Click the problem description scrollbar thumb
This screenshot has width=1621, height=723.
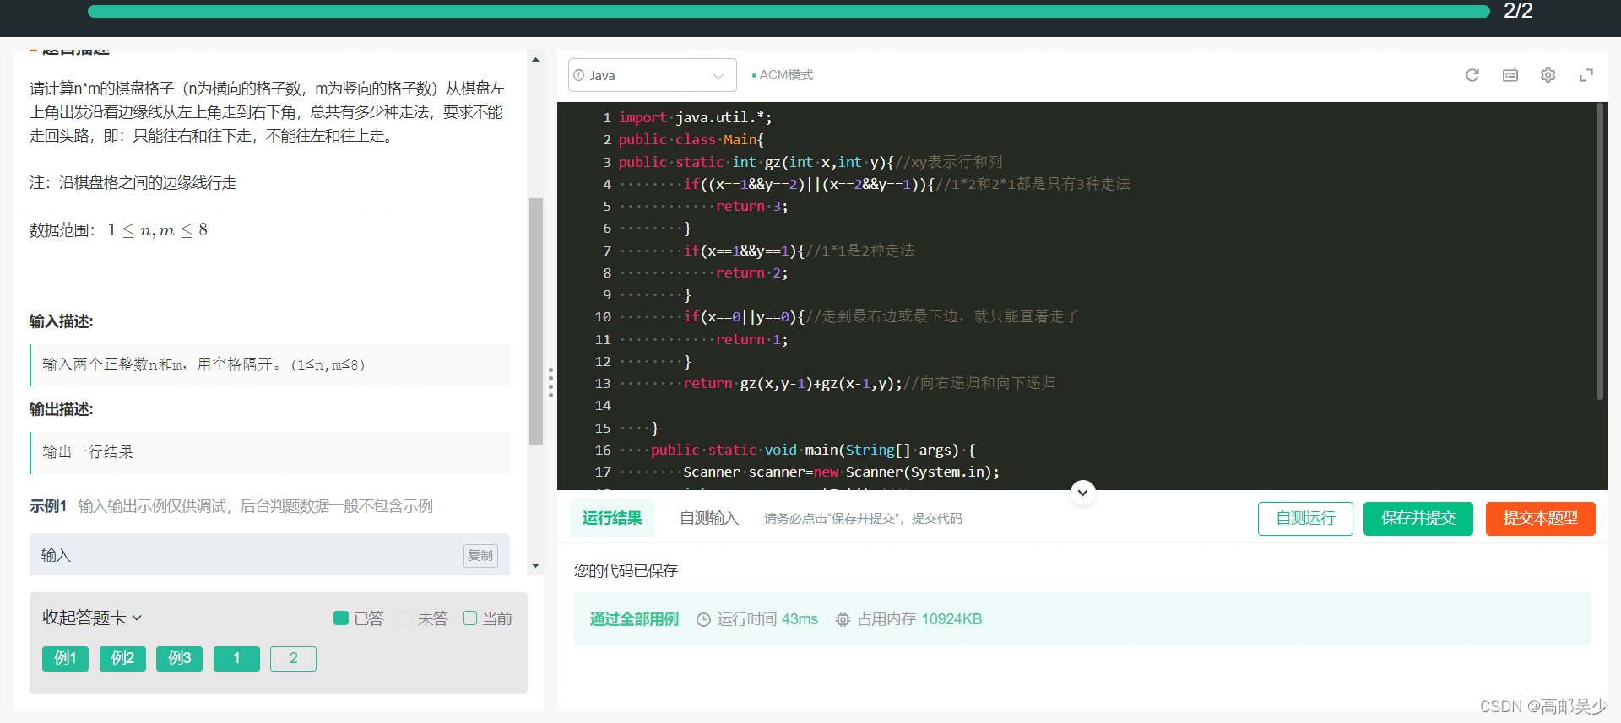[x=535, y=321]
